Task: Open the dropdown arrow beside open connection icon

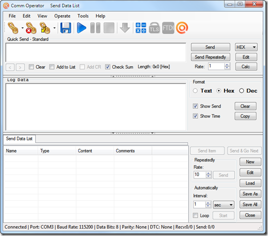Action: pos(22,28)
